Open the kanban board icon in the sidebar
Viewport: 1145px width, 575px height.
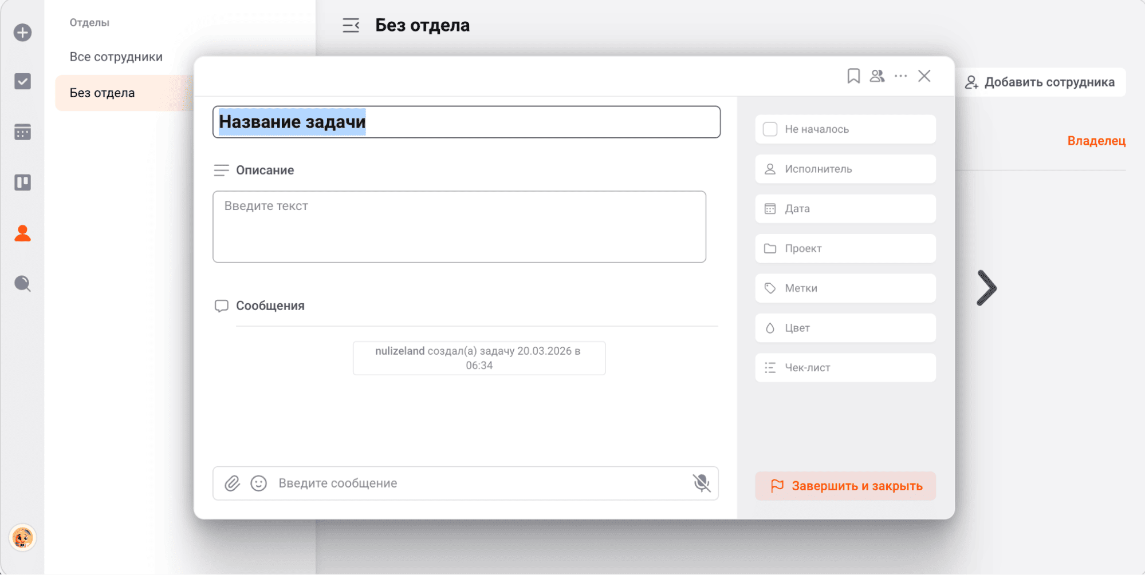point(22,183)
